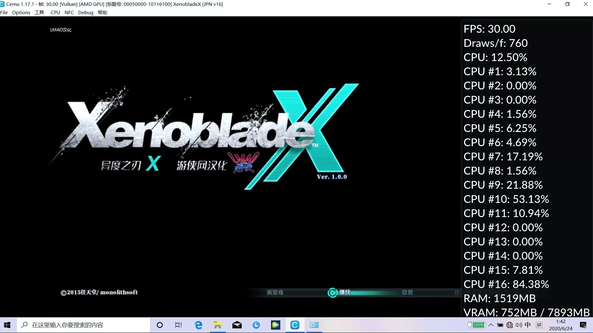The image size is (593, 333).
Task: Open the Debug menu in Cemu
Action: [86, 12]
